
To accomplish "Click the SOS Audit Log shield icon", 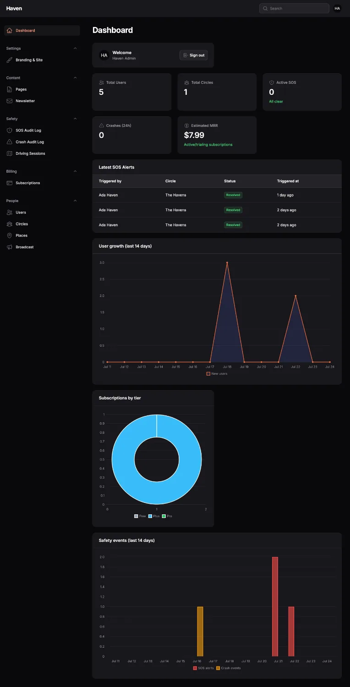I will click(10, 131).
